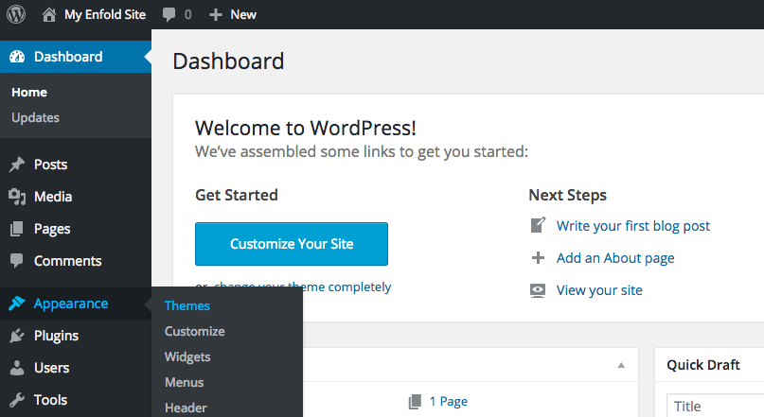The image size is (764, 417).
Task: Open the comments bubble icon in admin bar
Action: point(169,14)
